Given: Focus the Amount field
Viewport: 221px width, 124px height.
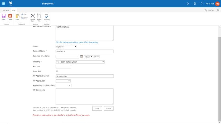Looking at the screenshot, I should coord(63,67).
